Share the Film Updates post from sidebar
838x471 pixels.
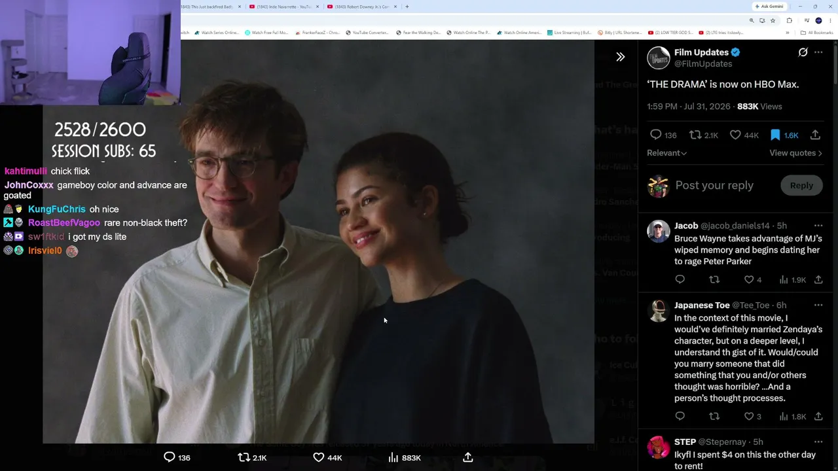tap(815, 135)
